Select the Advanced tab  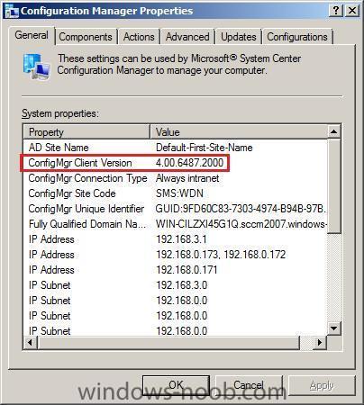tap(187, 37)
